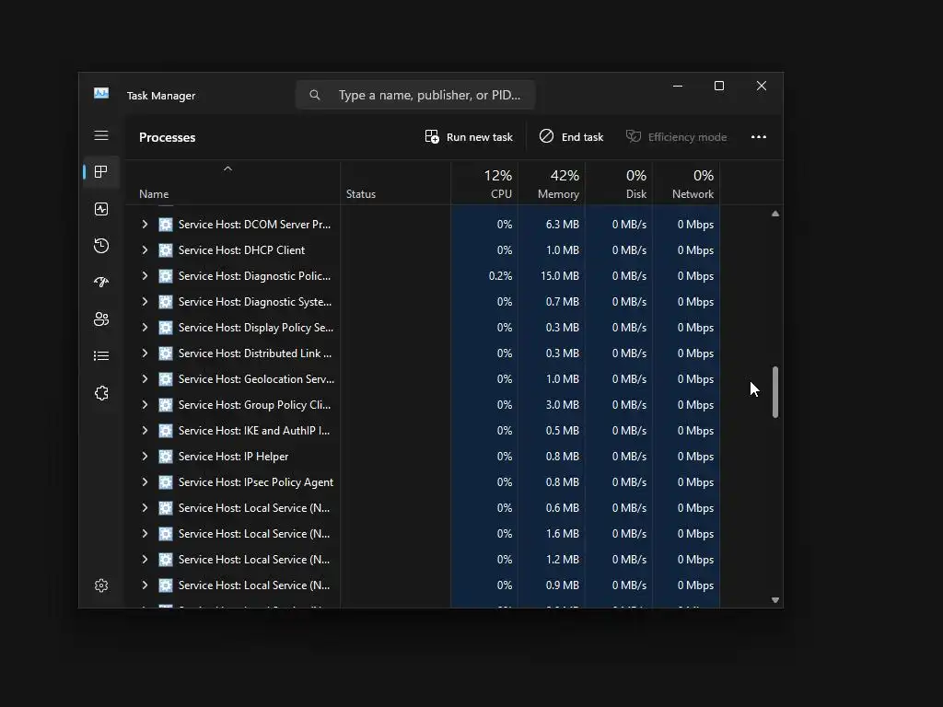Expand Service Host: DCOM Server Process
Screen dimensions: 943x707
pos(145,225)
